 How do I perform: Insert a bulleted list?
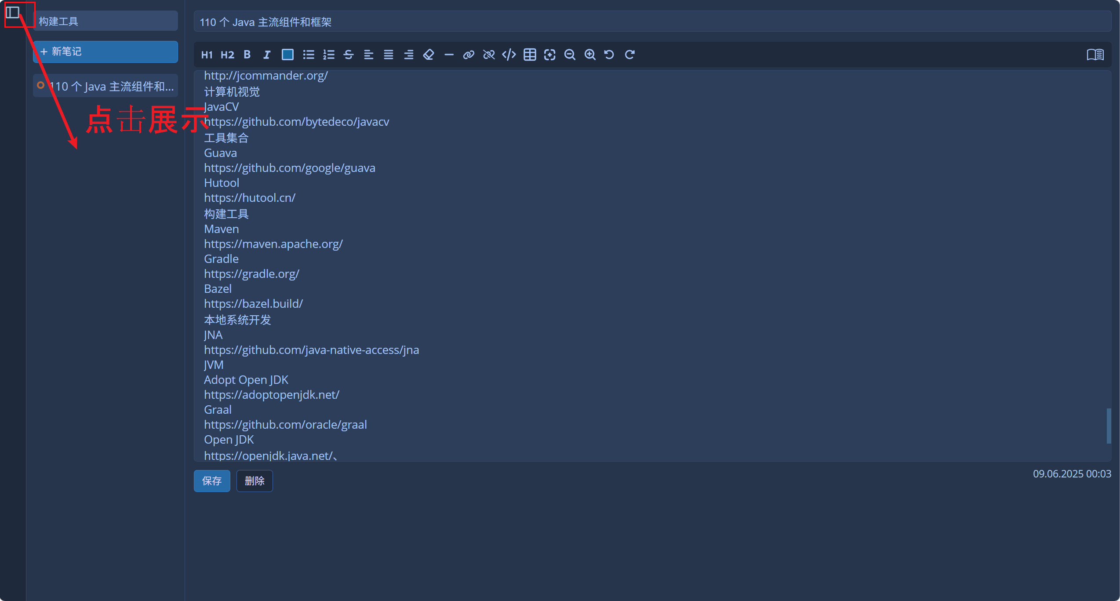tap(309, 55)
